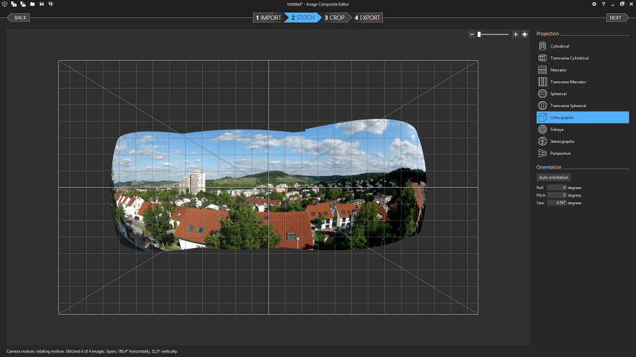Switch projection to Transverse Mercator
636x357 pixels.
coord(568,82)
